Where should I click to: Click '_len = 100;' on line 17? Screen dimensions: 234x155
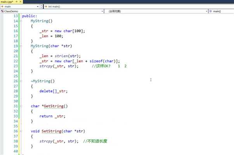(x=51, y=36)
